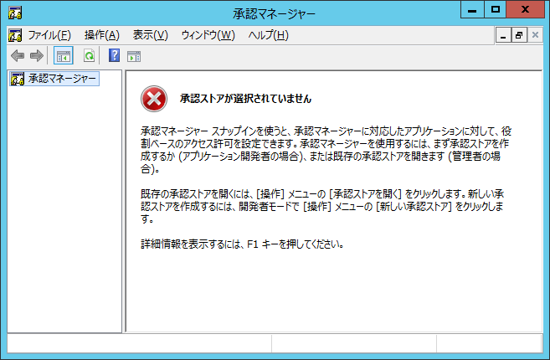Click the MMC icon beside the ファイル menu
The width and height of the screenshot is (550, 360).
pos(15,35)
